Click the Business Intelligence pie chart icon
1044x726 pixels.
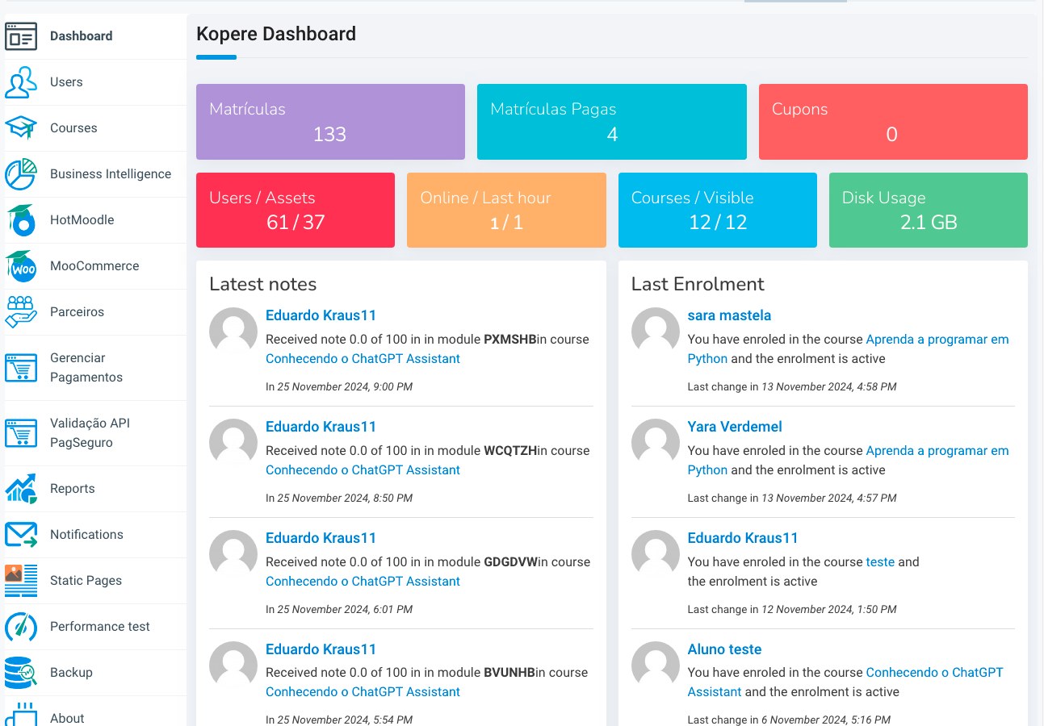[x=21, y=174]
